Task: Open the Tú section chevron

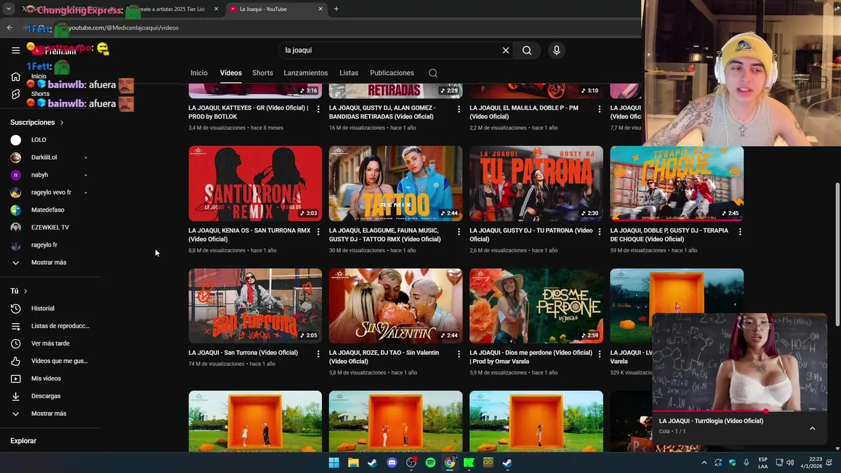Action: pyautogui.click(x=26, y=291)
